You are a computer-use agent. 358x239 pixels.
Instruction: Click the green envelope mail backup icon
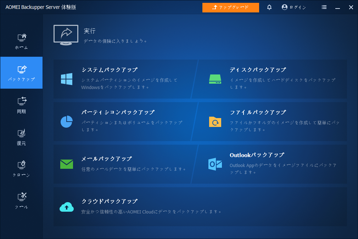(x=67, y=164)
